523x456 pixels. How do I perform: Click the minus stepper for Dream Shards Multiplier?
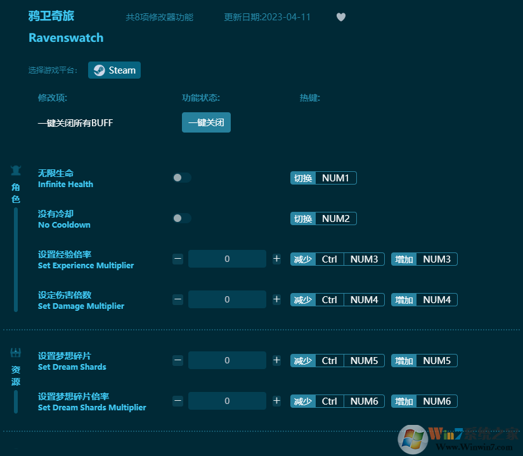click(178, 401)
